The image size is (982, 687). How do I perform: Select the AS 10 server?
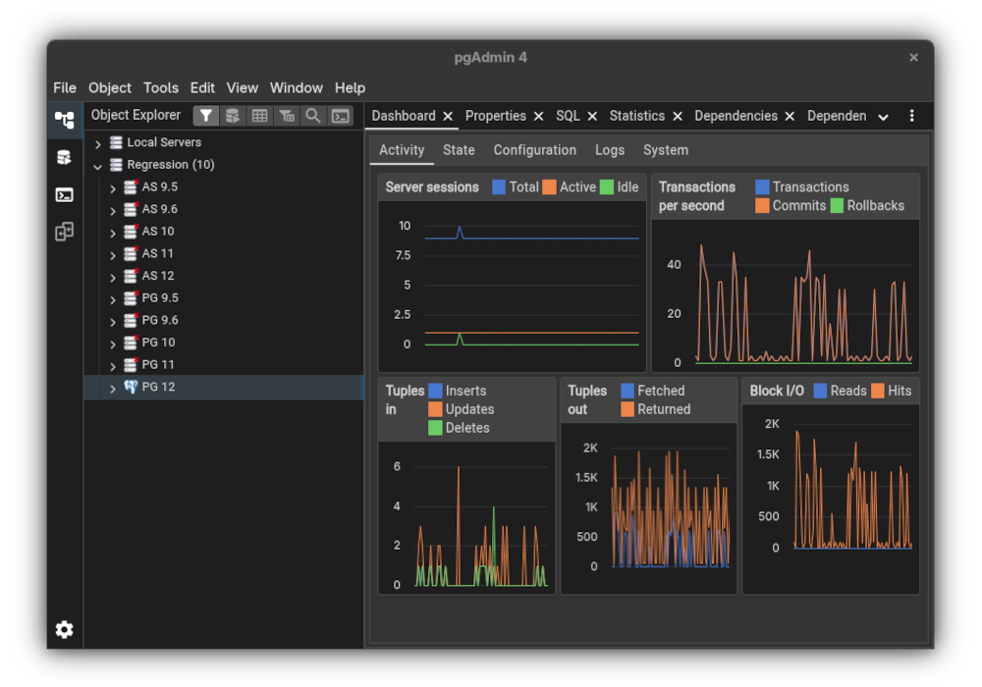point(158,232)
